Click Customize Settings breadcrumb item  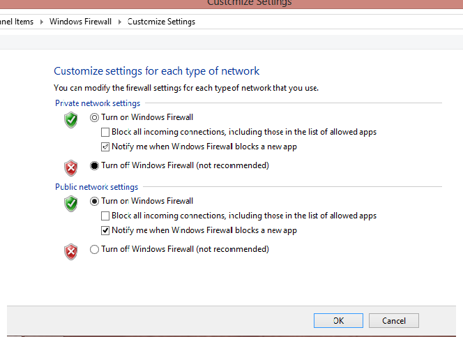[161, 22]
